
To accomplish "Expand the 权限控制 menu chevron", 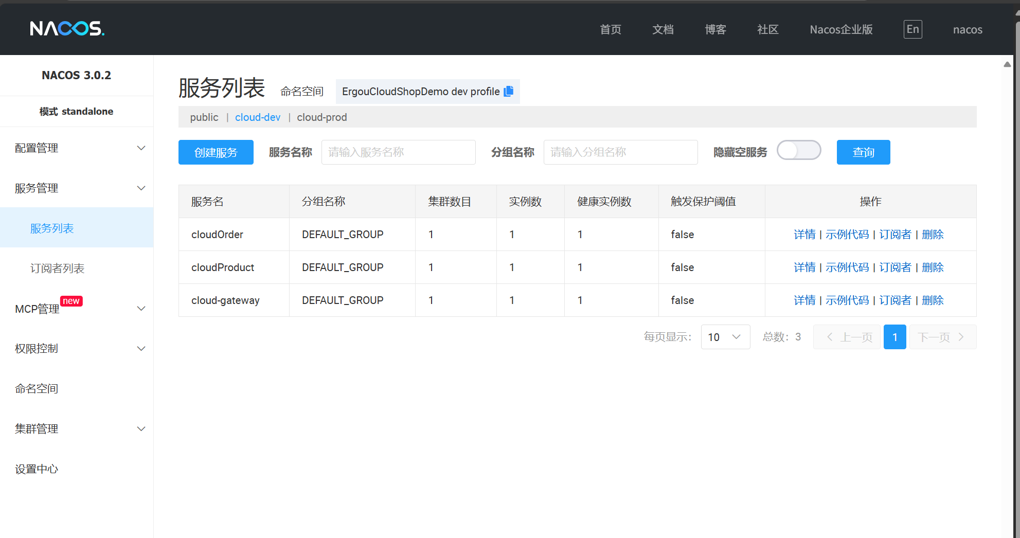I will [141, 349].
